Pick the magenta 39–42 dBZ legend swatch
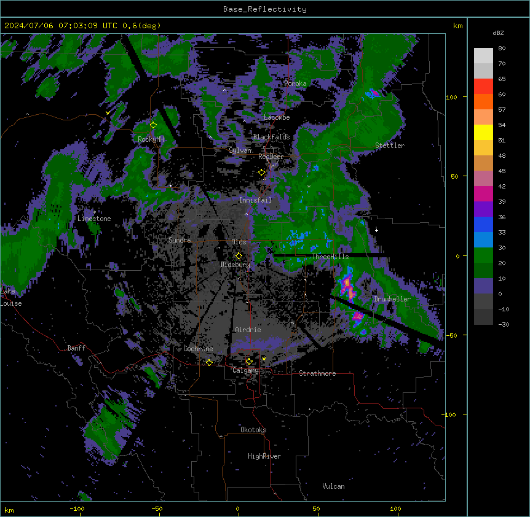The height and width of the screenshot is (517, 530). click(483, 193)
